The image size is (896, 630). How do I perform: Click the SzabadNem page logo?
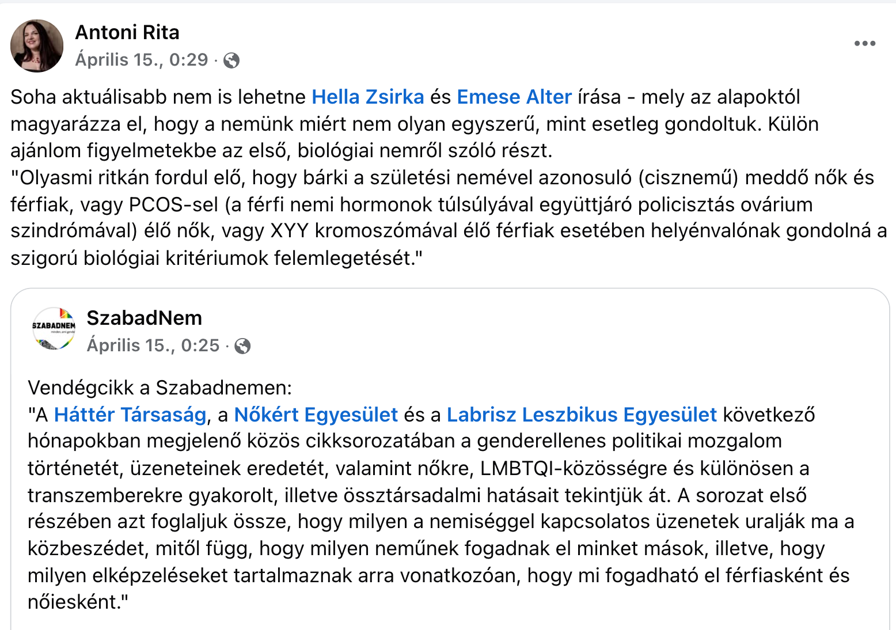point(54,329)
